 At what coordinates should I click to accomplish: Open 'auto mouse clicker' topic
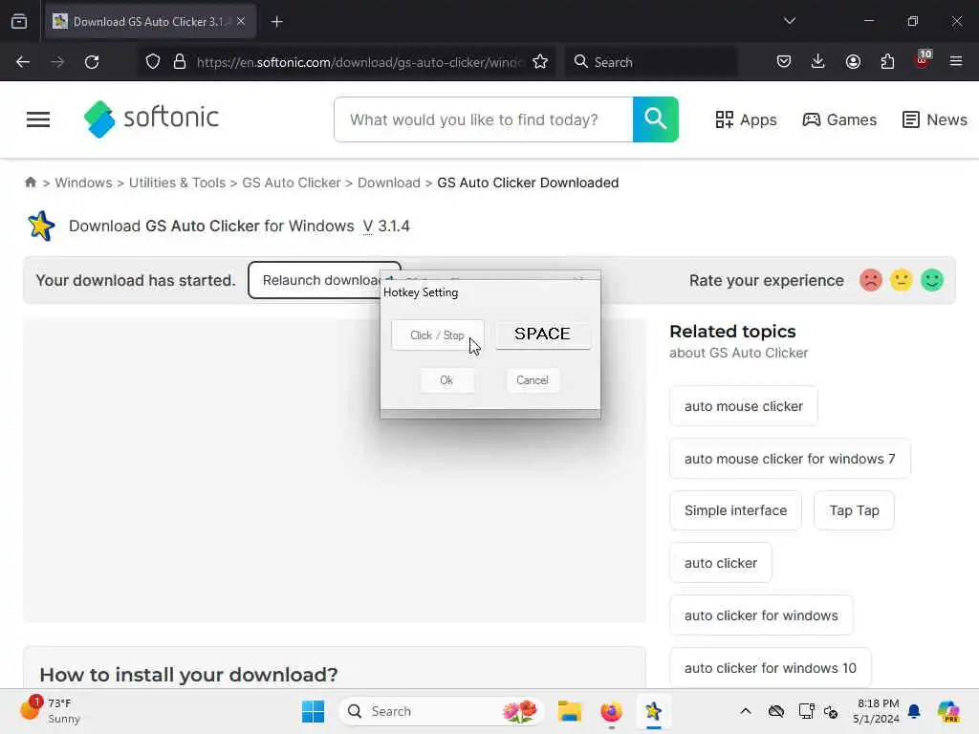[744, 406]
